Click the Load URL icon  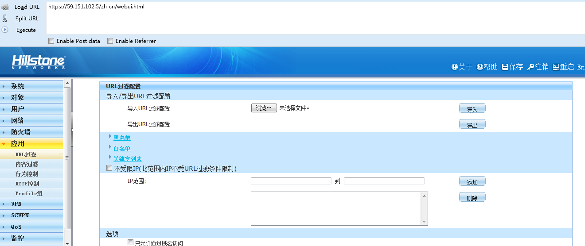pos(5,7)
